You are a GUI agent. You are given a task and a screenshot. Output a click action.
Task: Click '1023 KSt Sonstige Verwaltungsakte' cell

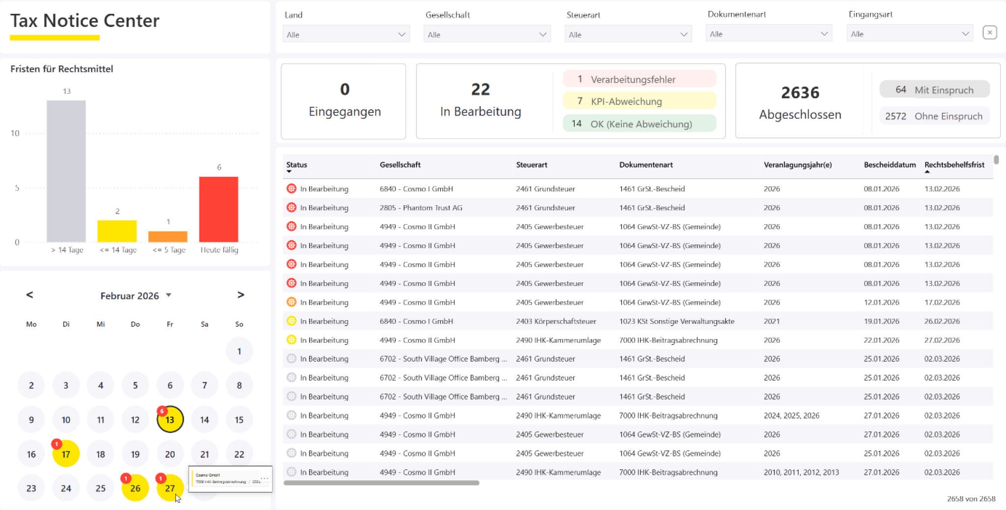(x=677, y=321)
